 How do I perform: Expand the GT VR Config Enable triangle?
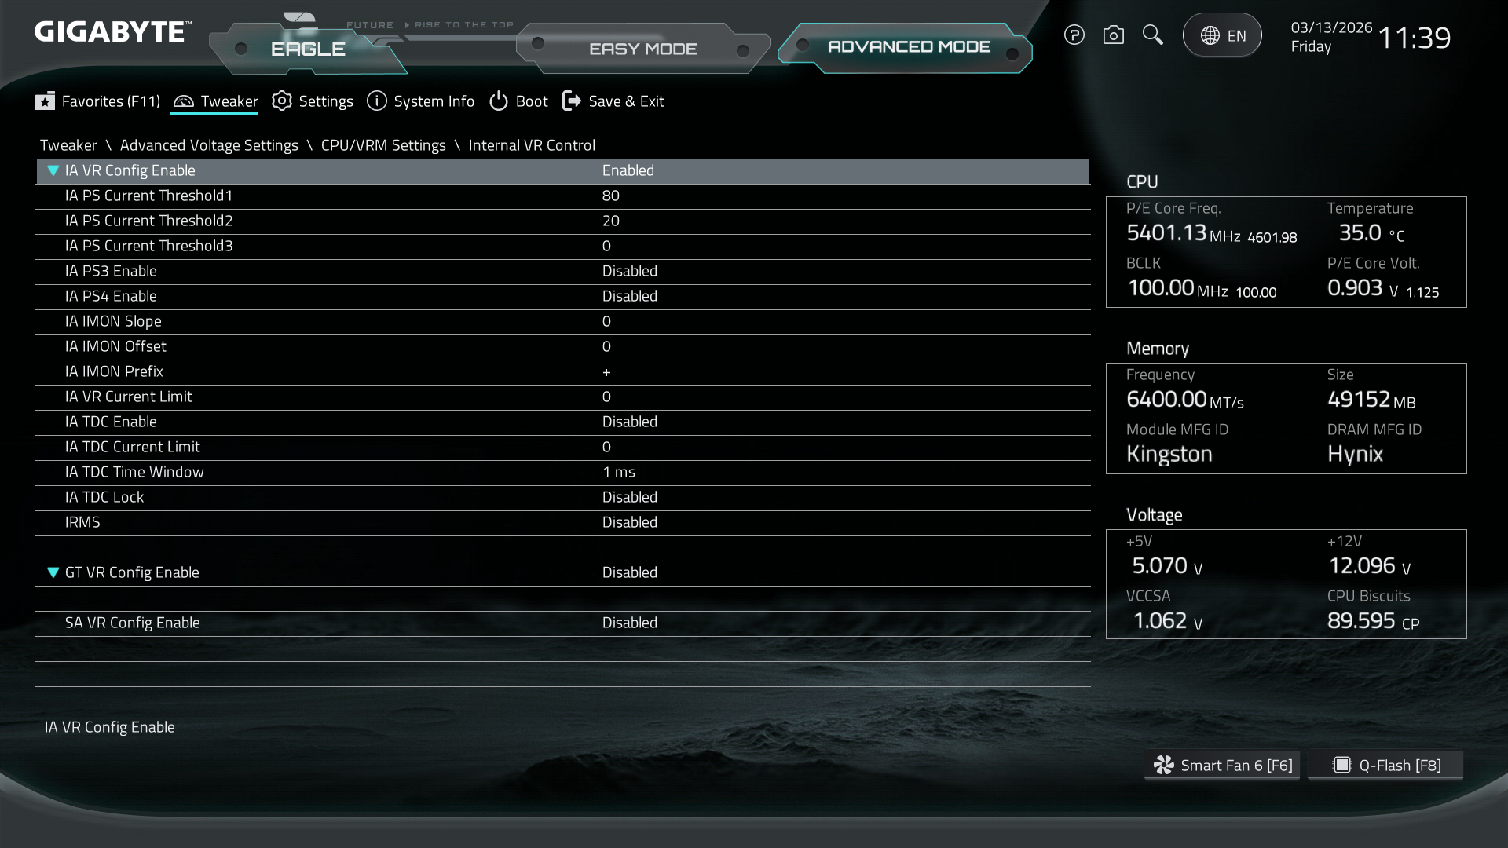(x=53, y=572)
